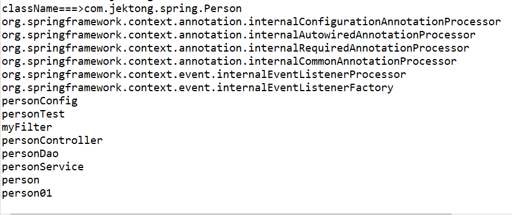Click the internalRequiredAnnotationProcessor output line
Viewport: 512px width, 215px height.
[236, 48]
